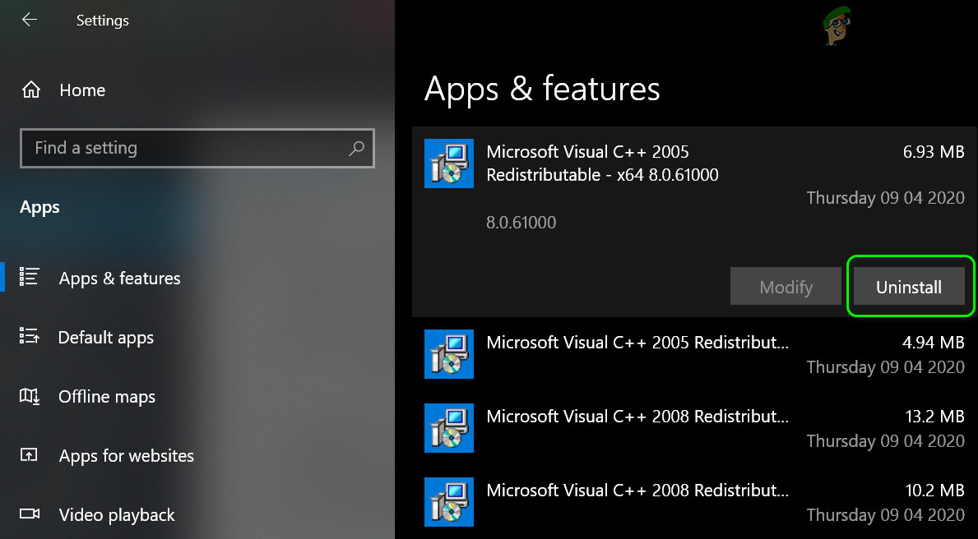Click the Settings window title text
This screenshot has height=539, width=978.
point(102,21)
